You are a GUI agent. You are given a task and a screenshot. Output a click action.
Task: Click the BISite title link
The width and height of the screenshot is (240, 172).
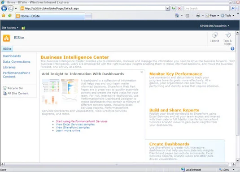(x=19, y=38)
